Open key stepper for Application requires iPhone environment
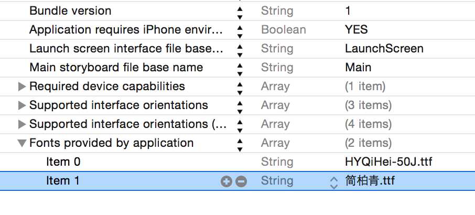Image resolution: width=475 pixels, height=215 pixels. tap(240, 30)
